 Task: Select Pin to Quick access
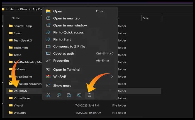(x=68, y=32)
